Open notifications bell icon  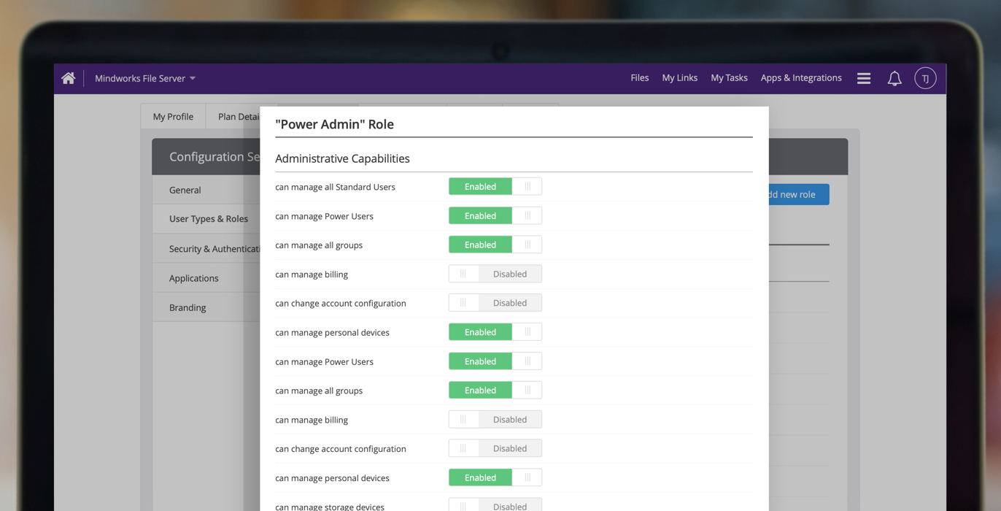[894, 78]
